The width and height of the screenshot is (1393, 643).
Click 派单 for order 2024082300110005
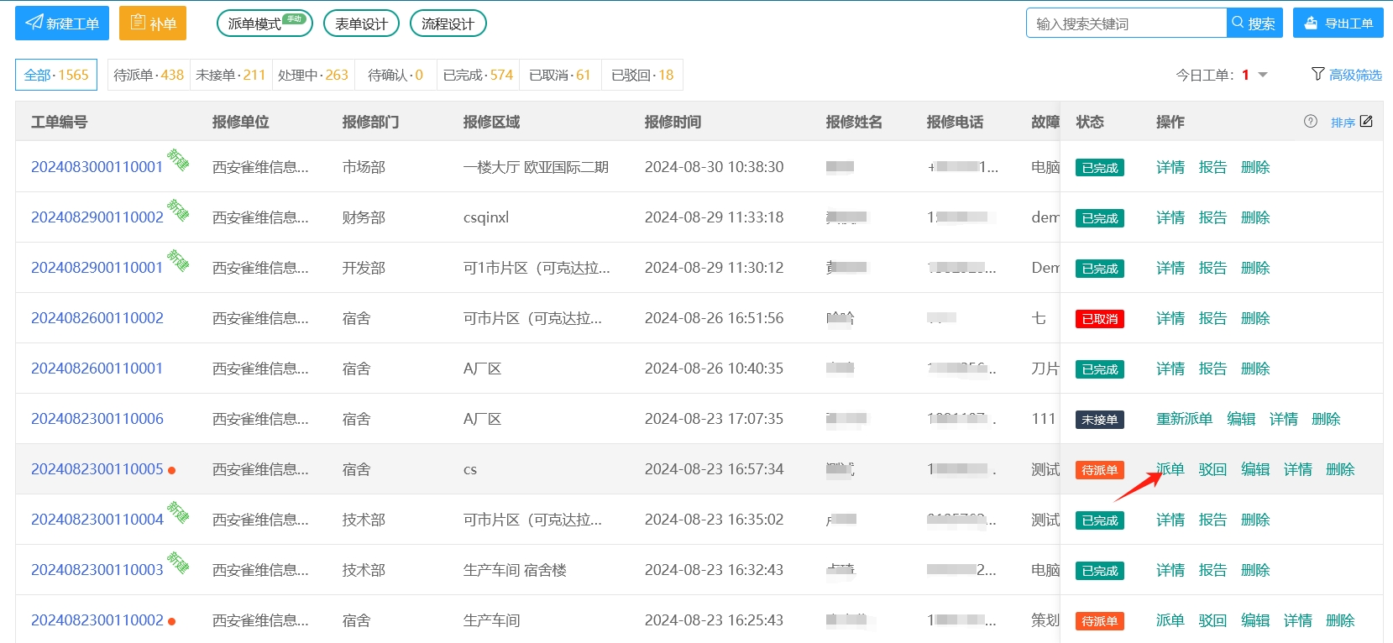[x=1170, y=469]
